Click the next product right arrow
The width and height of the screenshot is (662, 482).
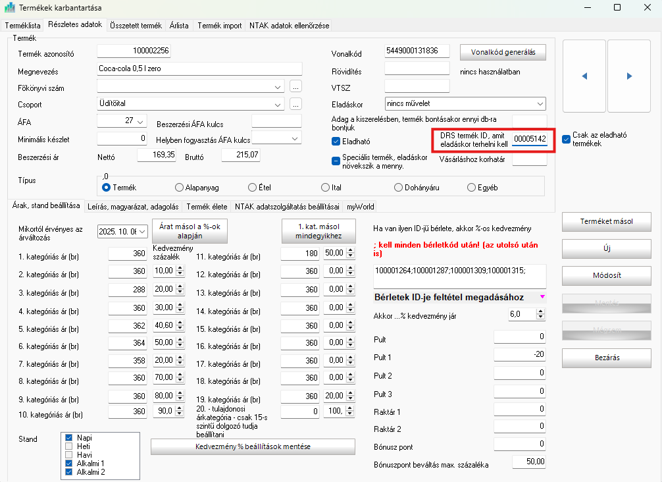[629, 76]
